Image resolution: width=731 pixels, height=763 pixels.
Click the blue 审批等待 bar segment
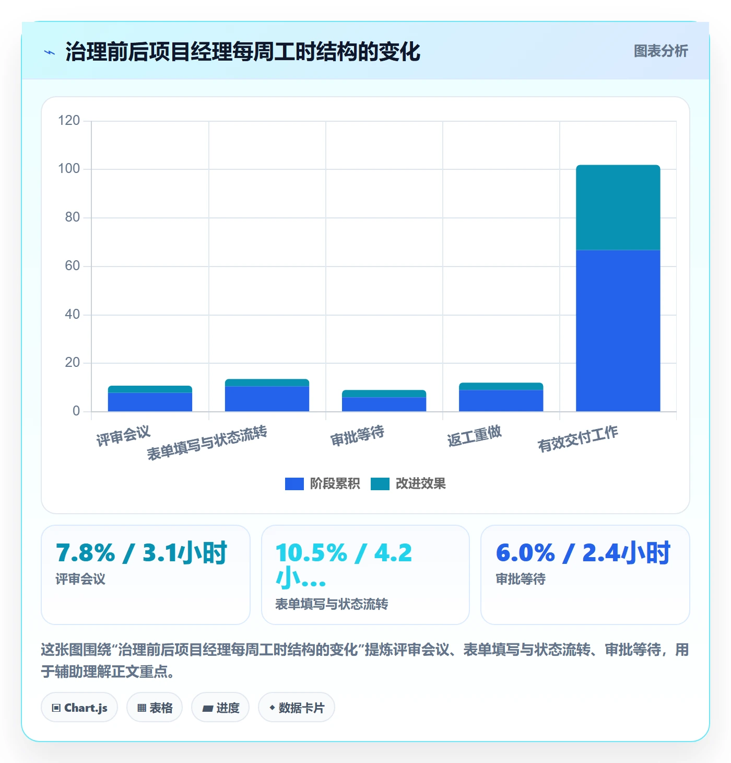384,404
